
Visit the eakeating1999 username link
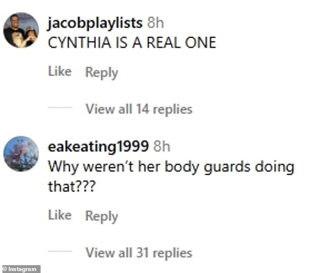click(x=98, y=147)
